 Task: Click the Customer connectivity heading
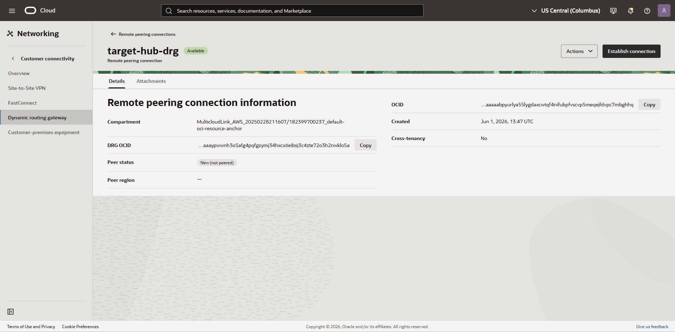click(x=47, y=59)
